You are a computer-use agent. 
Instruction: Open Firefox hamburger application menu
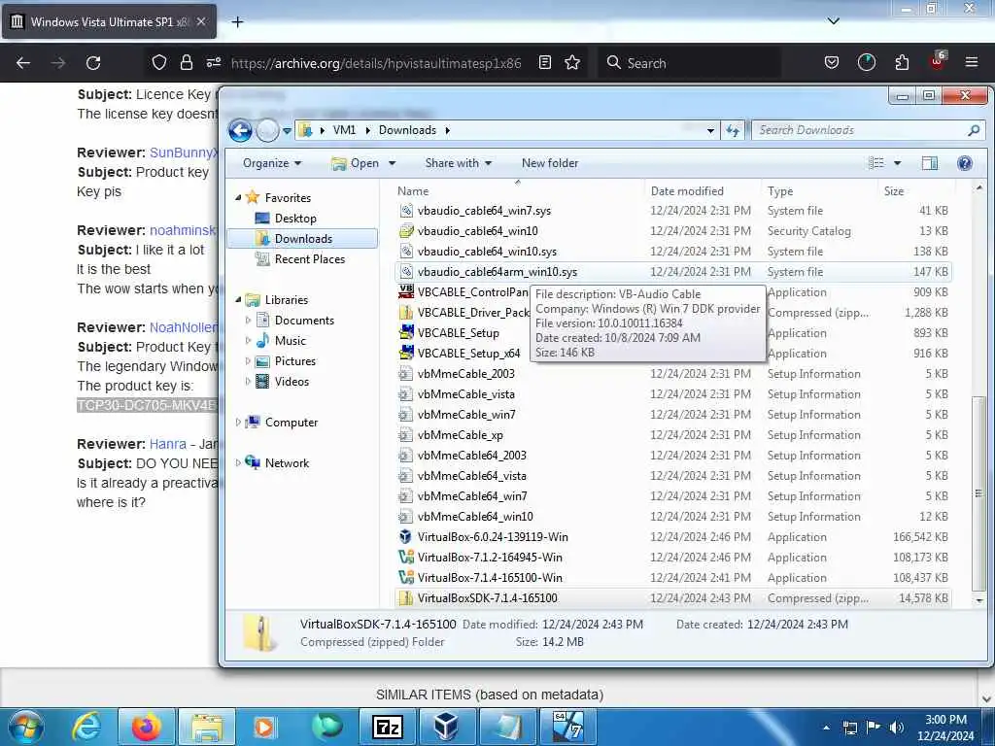(x=971, y=62)
